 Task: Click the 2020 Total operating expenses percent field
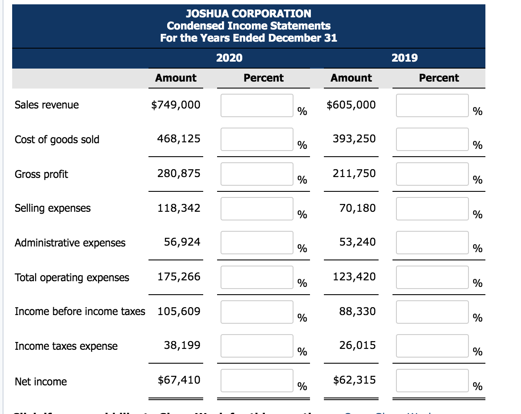(256, 277)
